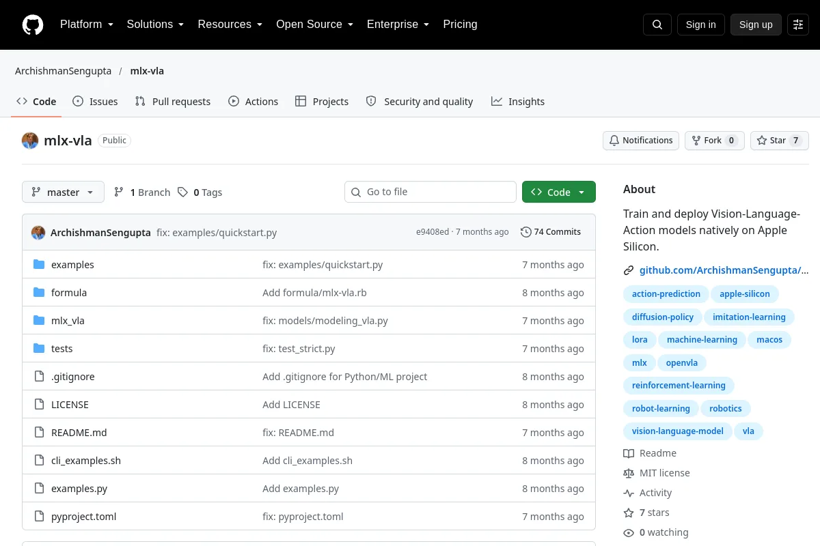Click the mlx_vla folder icon
820x546 pixels.
click(x=39, y=321)
